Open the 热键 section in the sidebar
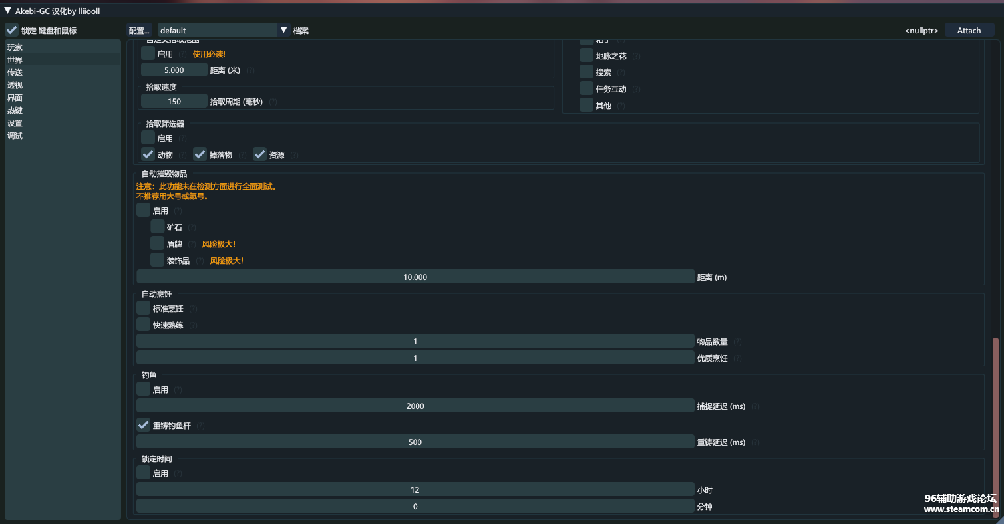The width and height of the screenshot is (1004, 524). coord(15,110)
